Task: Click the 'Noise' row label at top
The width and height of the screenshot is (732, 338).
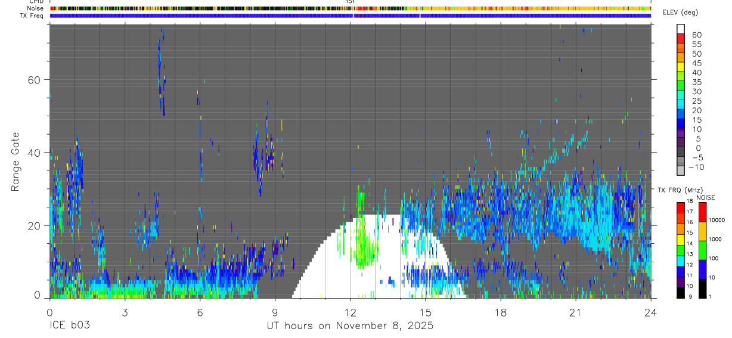Action: point(36,8)
